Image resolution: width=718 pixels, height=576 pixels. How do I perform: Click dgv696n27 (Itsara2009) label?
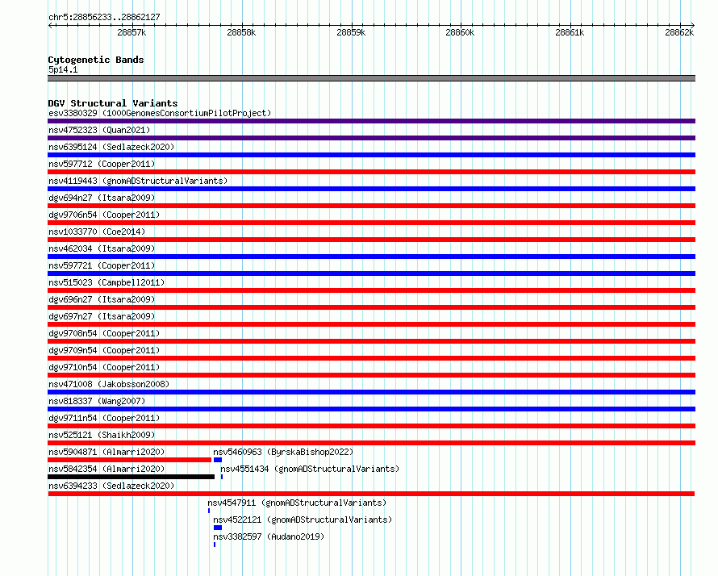[x=102, y=299]
